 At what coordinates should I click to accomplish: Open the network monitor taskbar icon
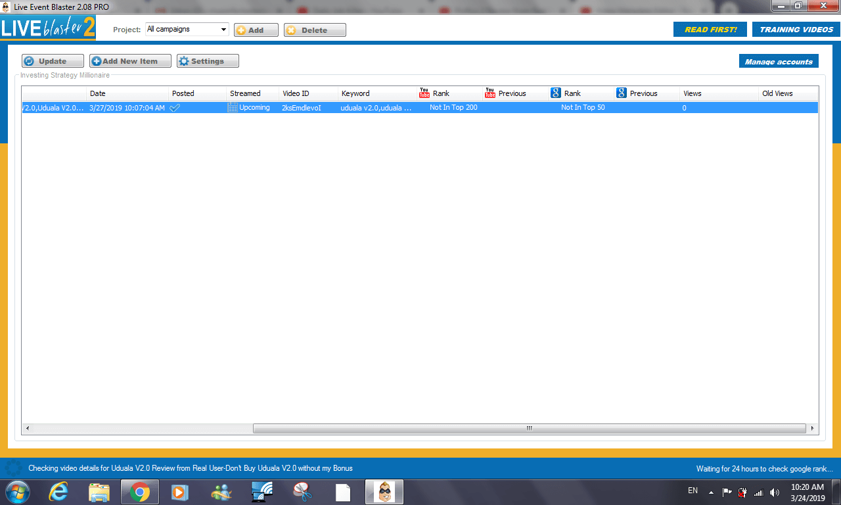pos(261,492)
